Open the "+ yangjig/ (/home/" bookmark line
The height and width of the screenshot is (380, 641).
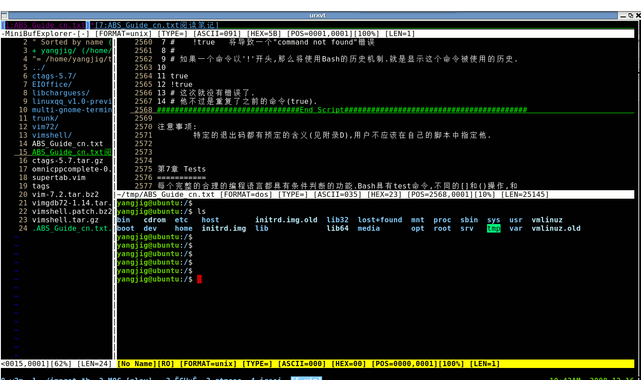(72, 50)
